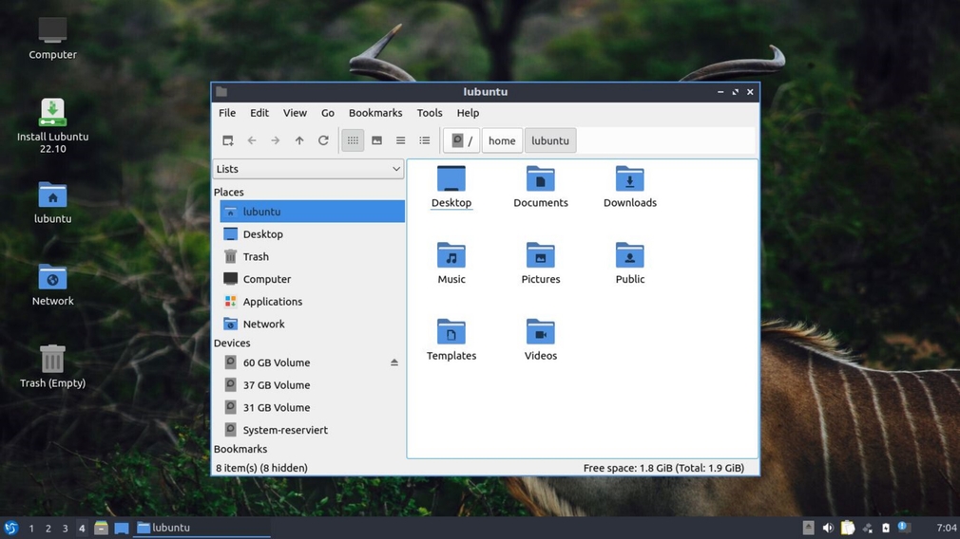
Task: Open the Bookmarks menu
Action: (375, 112)
